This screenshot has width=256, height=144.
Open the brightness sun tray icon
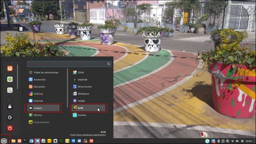[x=242, y=141]
